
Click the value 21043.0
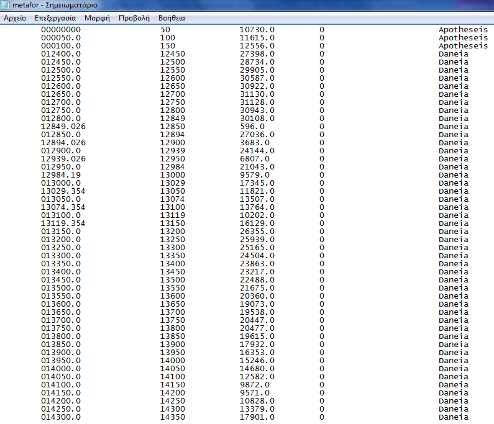pyautogui.click(x=257, y=167)
